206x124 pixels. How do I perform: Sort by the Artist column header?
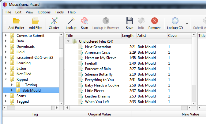point(152,36)
